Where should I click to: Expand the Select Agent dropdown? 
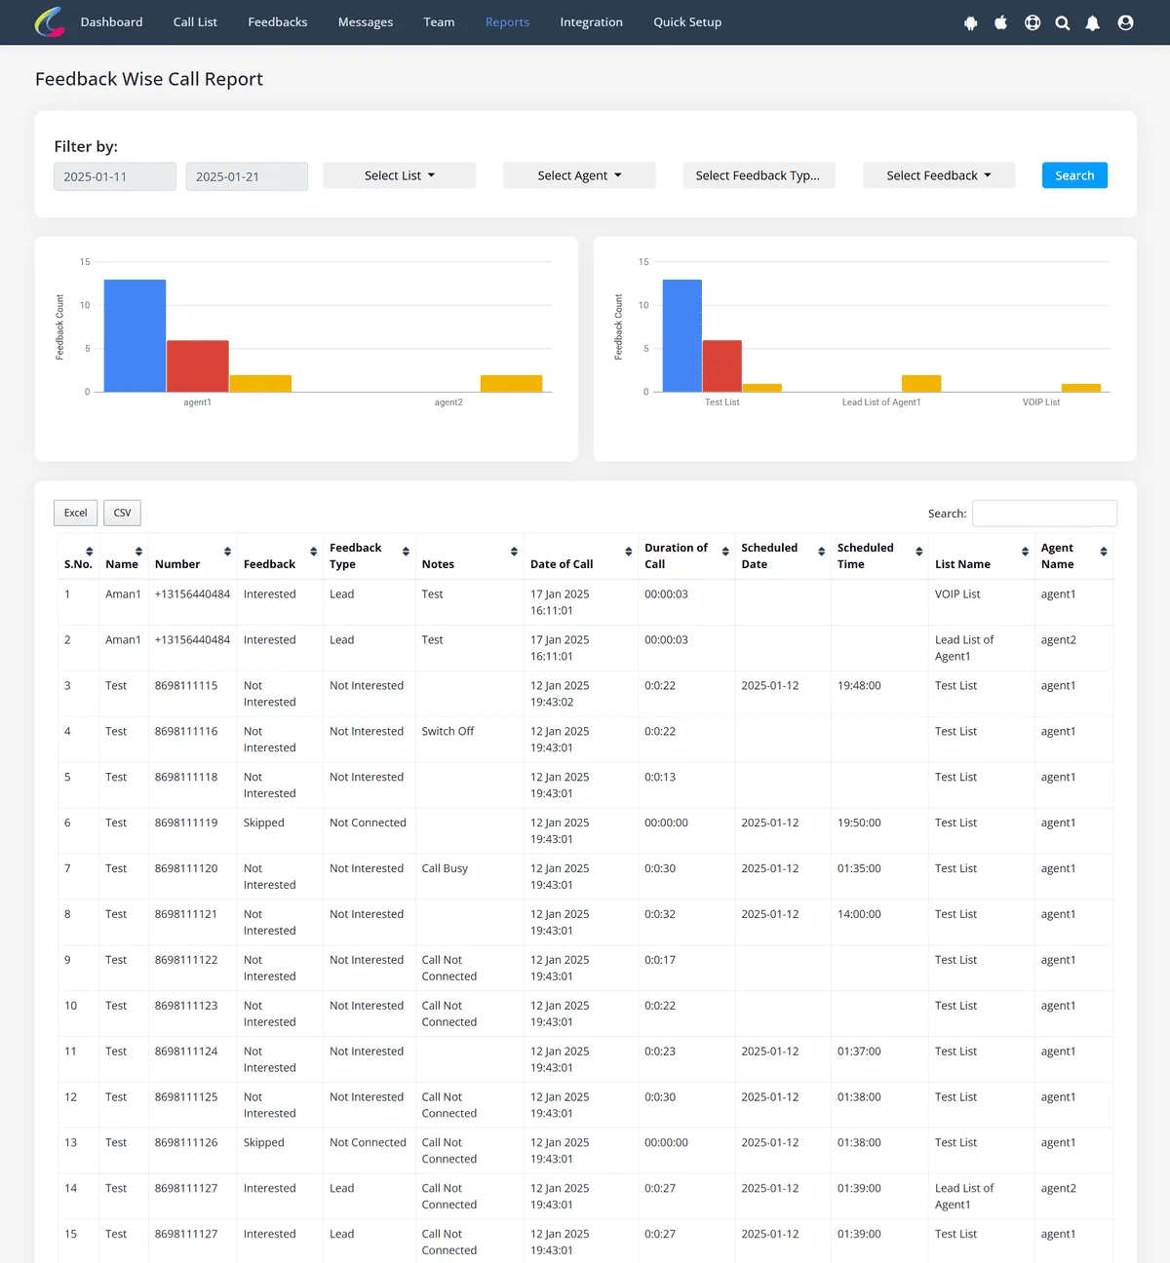point(579,175)
